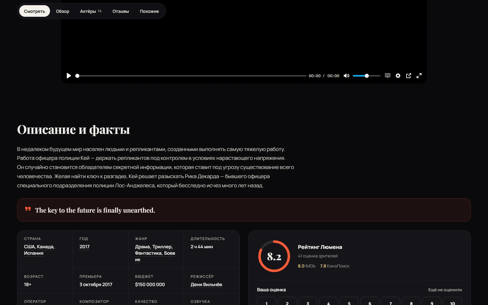This screenshot has width=488, height=305.
Task: Click the tagline quote The key to the future
Action: 95,210
